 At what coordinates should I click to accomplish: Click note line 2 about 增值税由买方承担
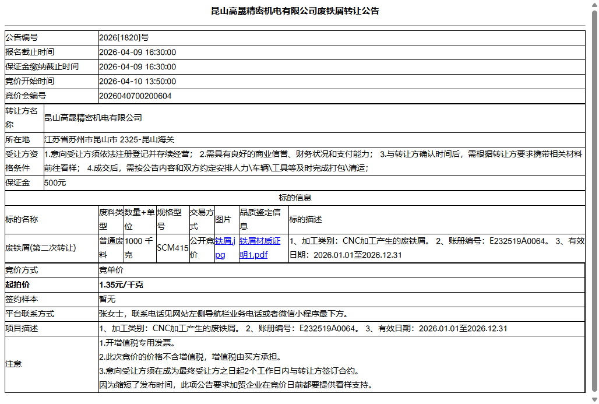point(191,357)
